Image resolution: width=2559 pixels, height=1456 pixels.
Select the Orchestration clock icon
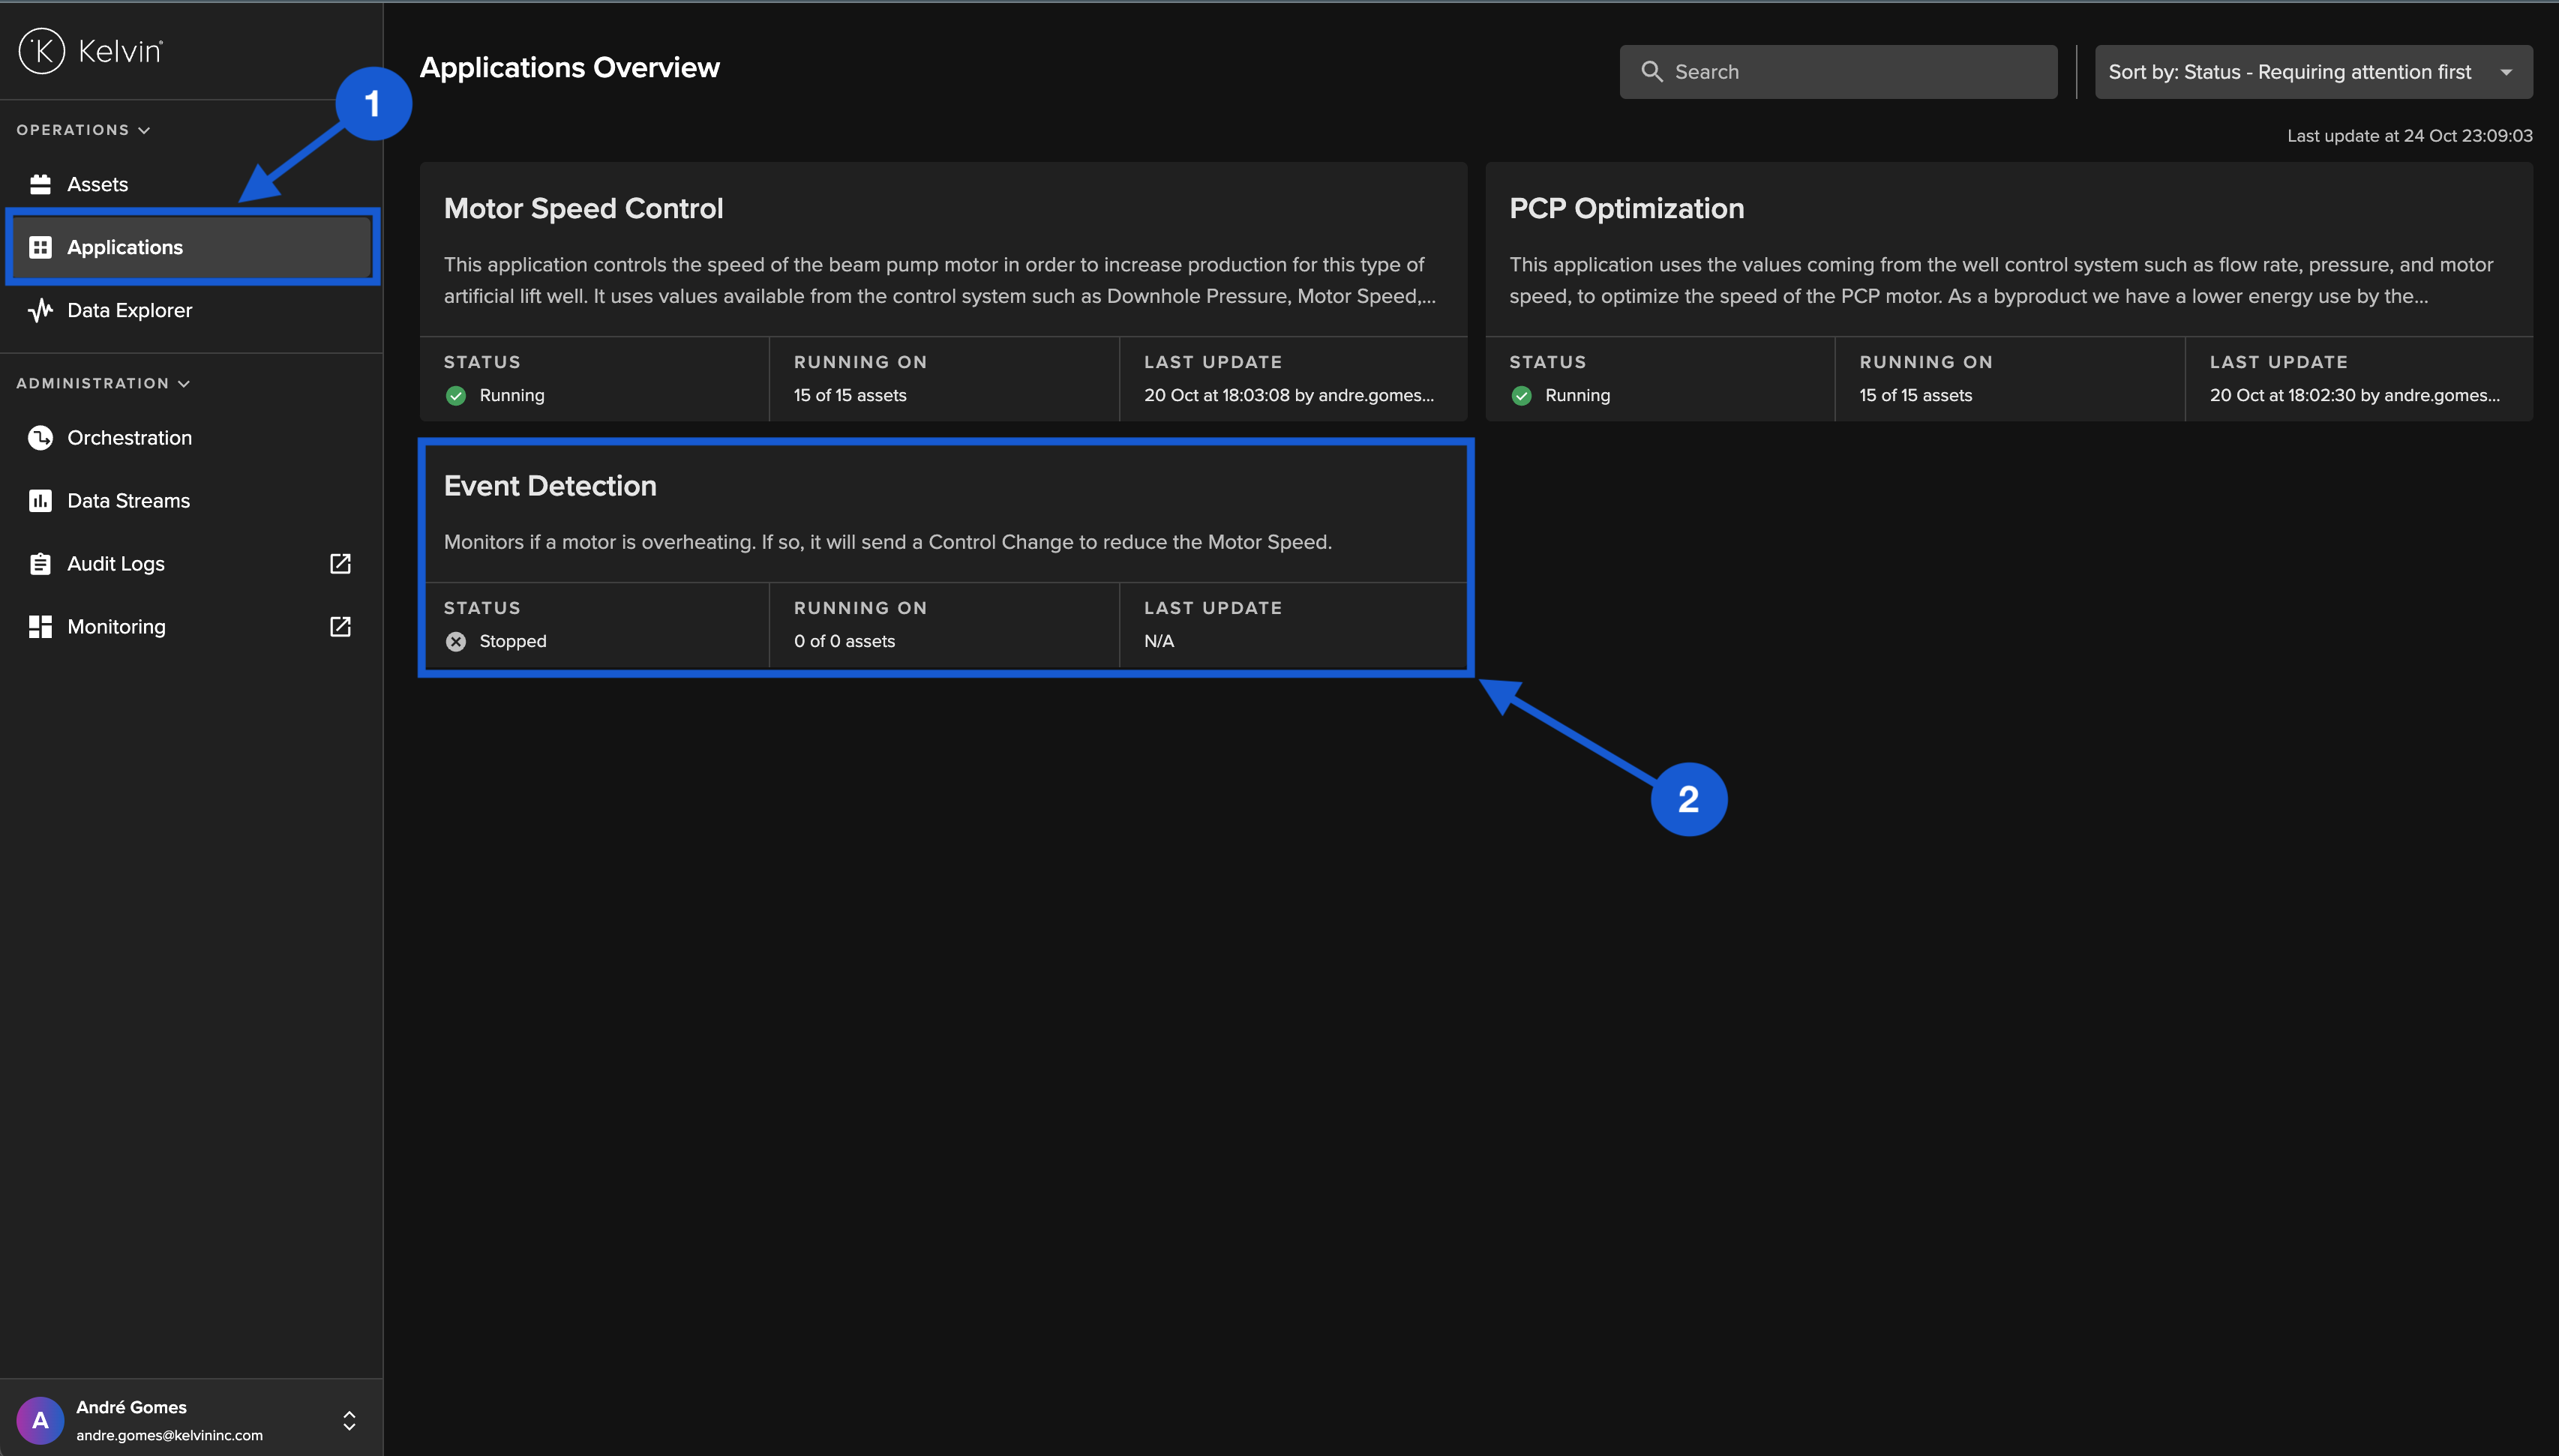40,437
